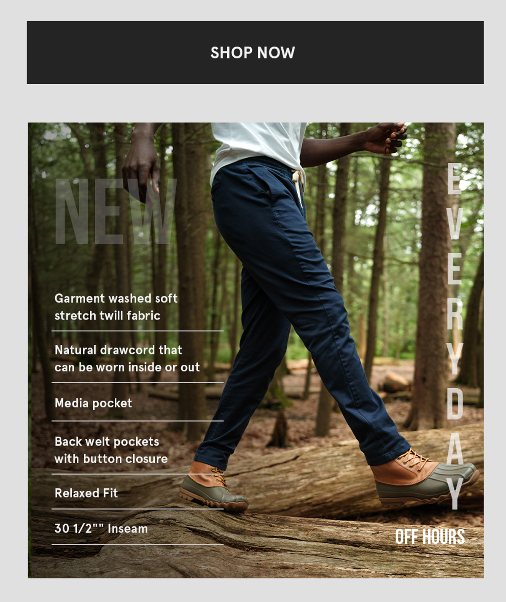Screen dimensions: 506x602
Task: Click the model's outstretched right hand
Action: click(x=386, y=137)
